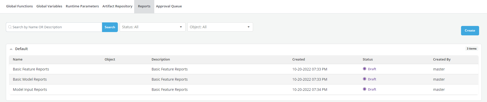Click the Draft status dot for Basic Model Reports
The height and width of the screenshot is (102, 487).
point(365,79)
